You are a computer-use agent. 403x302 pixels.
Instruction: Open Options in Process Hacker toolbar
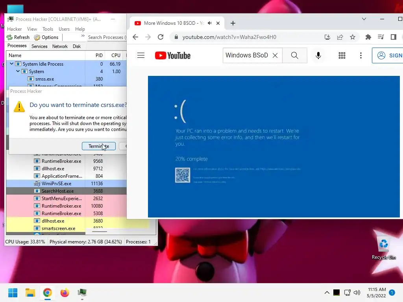(x=46, y=37)
